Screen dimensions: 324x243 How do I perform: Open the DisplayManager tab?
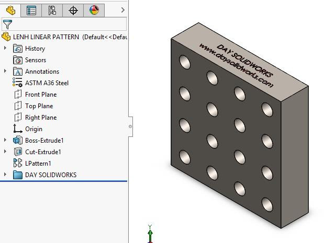pyautogui.click(x=94, y=10)
